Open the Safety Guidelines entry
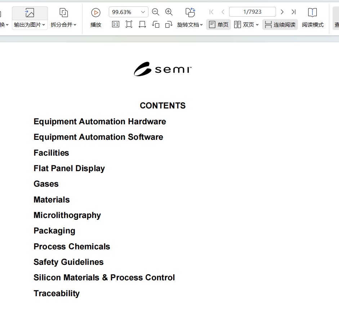The height and width of the screenshot is (316, 339). point(68,262)
